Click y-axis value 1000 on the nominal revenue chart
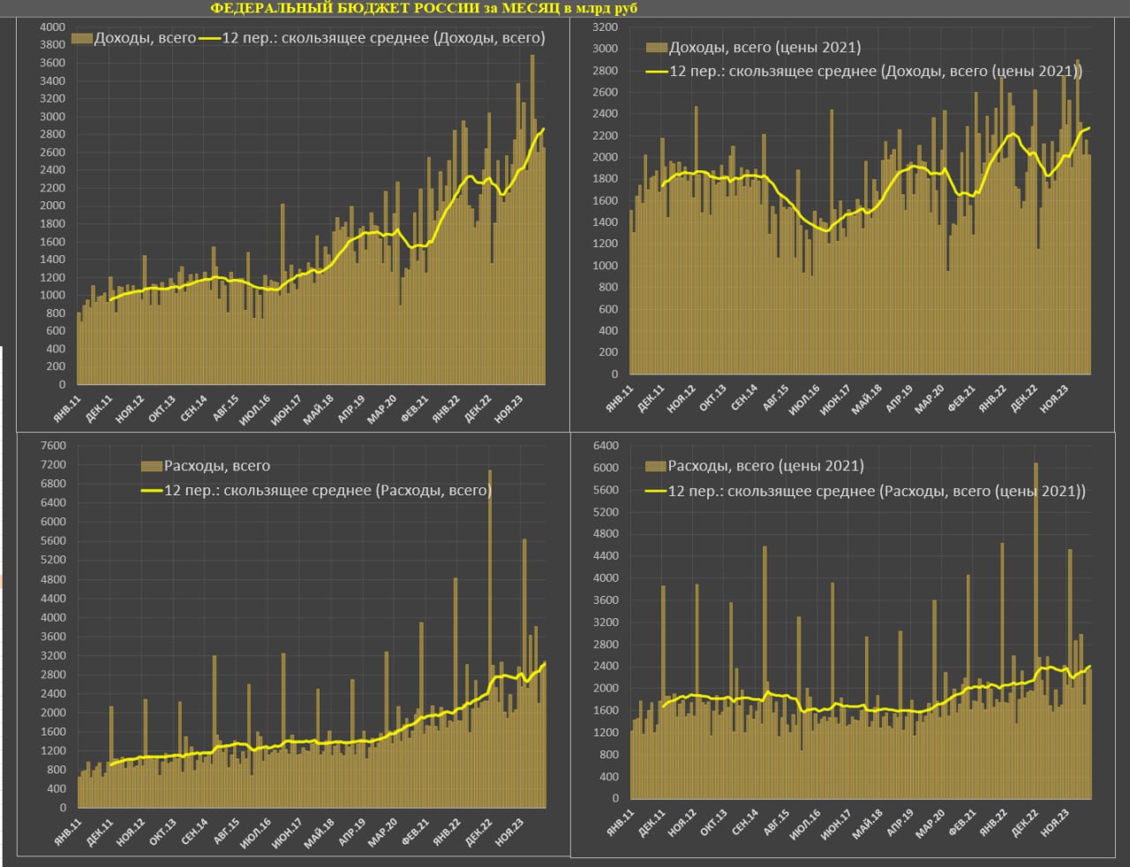The image size is (1130, 867). [x=53, y=295]
